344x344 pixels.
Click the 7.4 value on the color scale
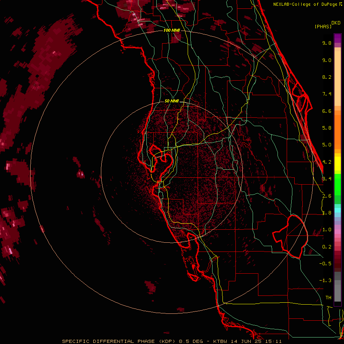(327, 94)
